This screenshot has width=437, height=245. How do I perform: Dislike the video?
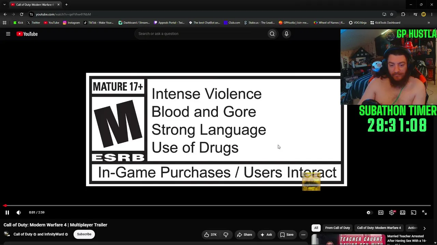pyautogui.click(x=226, y=234)
